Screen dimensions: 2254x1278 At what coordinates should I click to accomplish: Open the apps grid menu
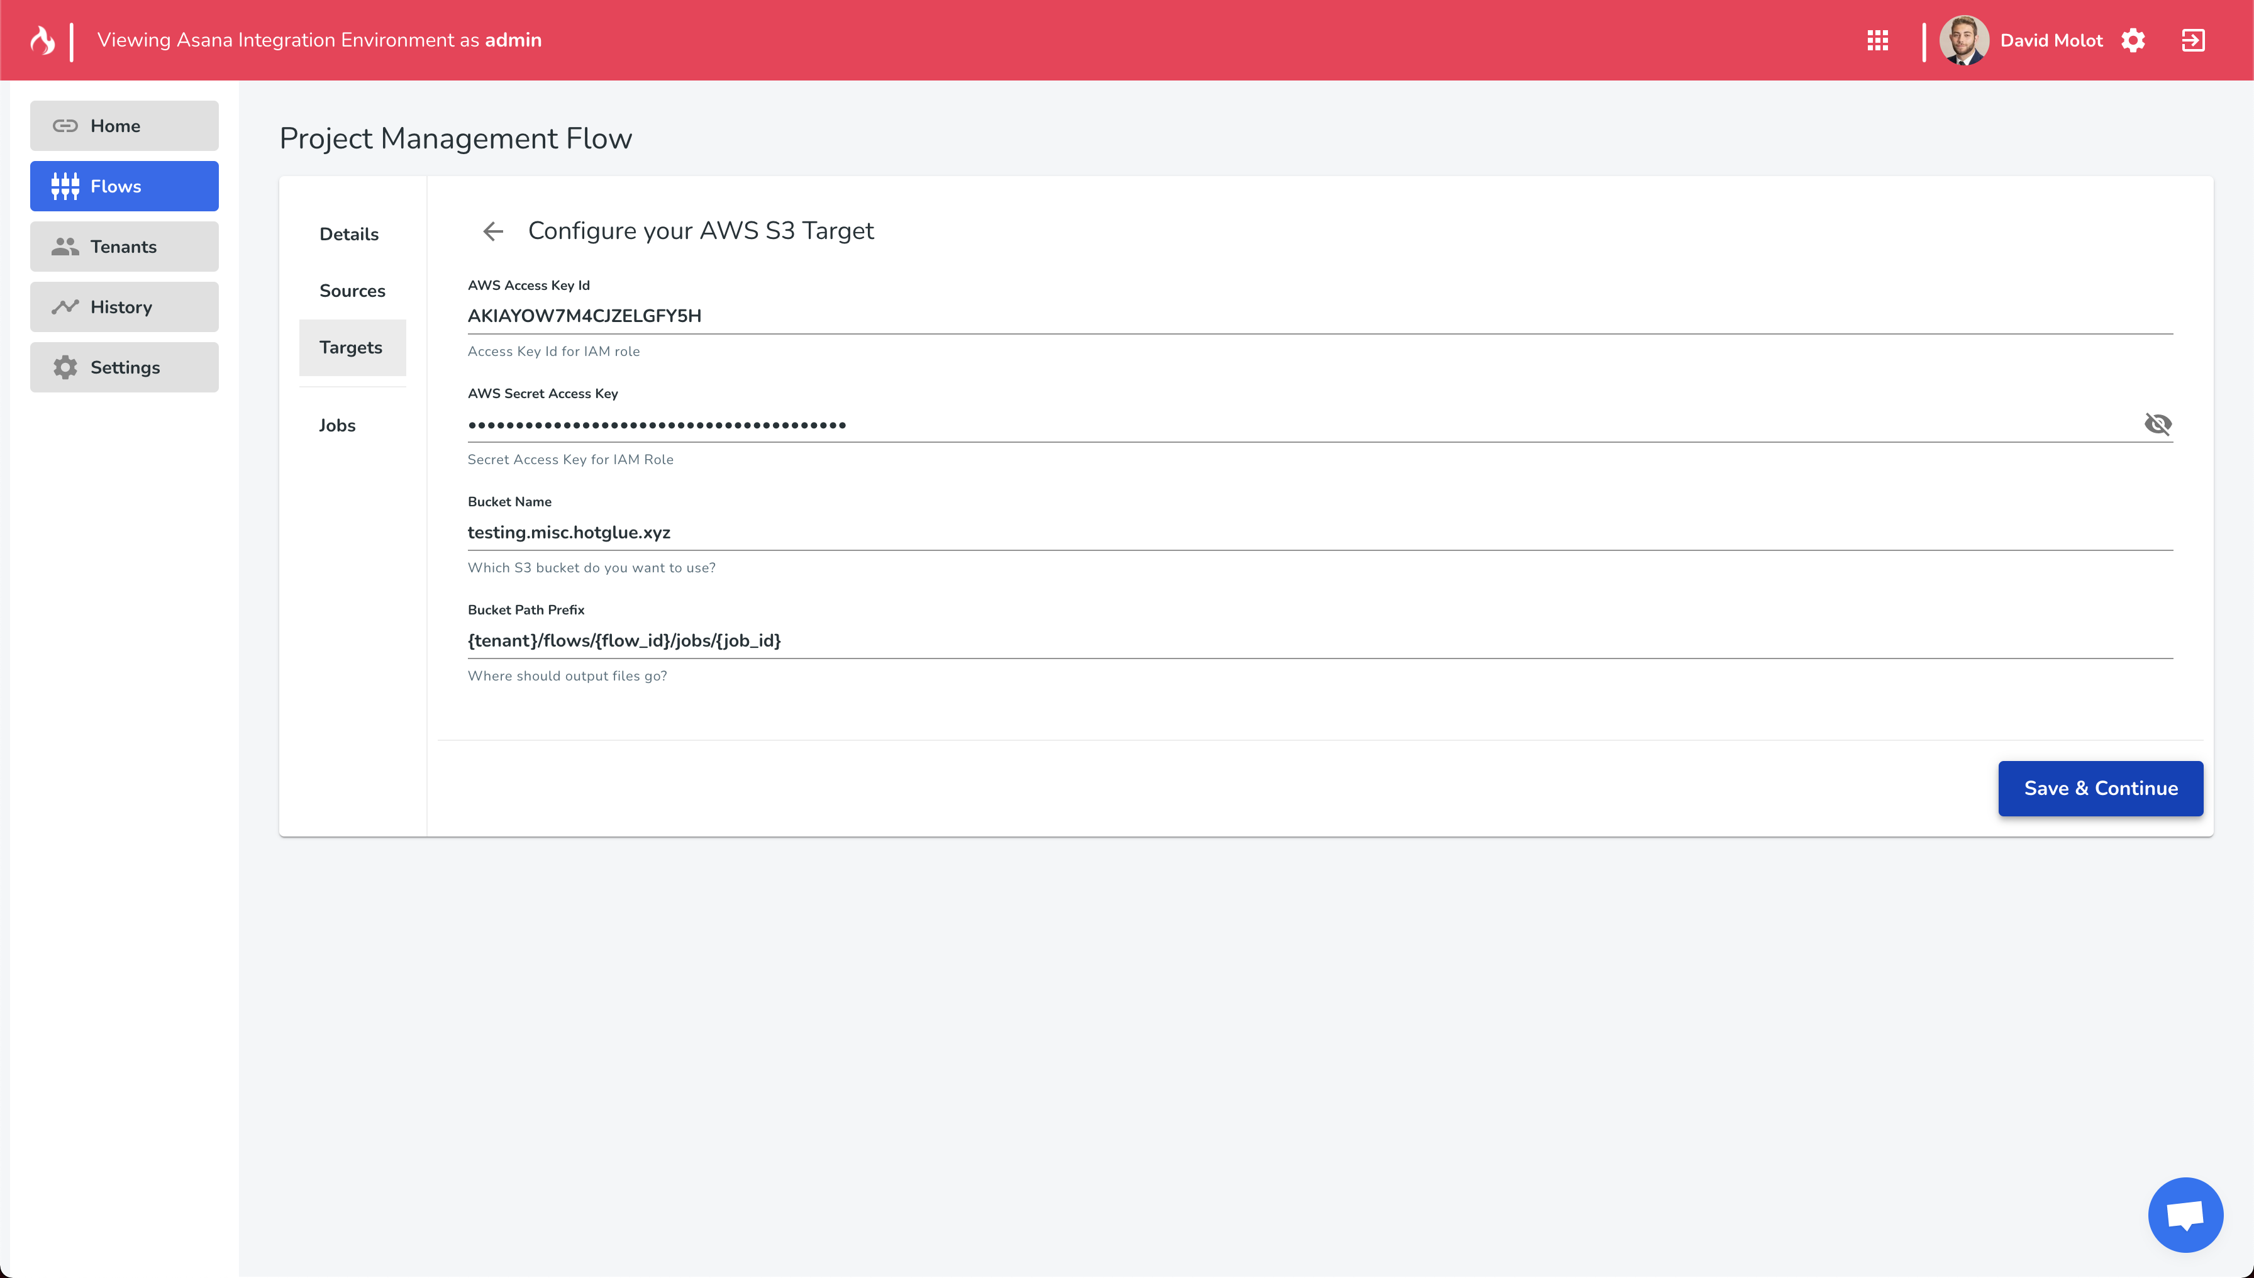pos(1877,40)
